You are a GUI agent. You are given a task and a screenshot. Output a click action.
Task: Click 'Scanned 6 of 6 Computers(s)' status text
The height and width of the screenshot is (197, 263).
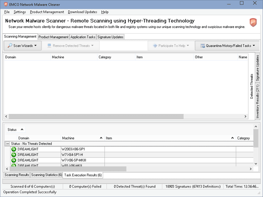tap(33, 186)
